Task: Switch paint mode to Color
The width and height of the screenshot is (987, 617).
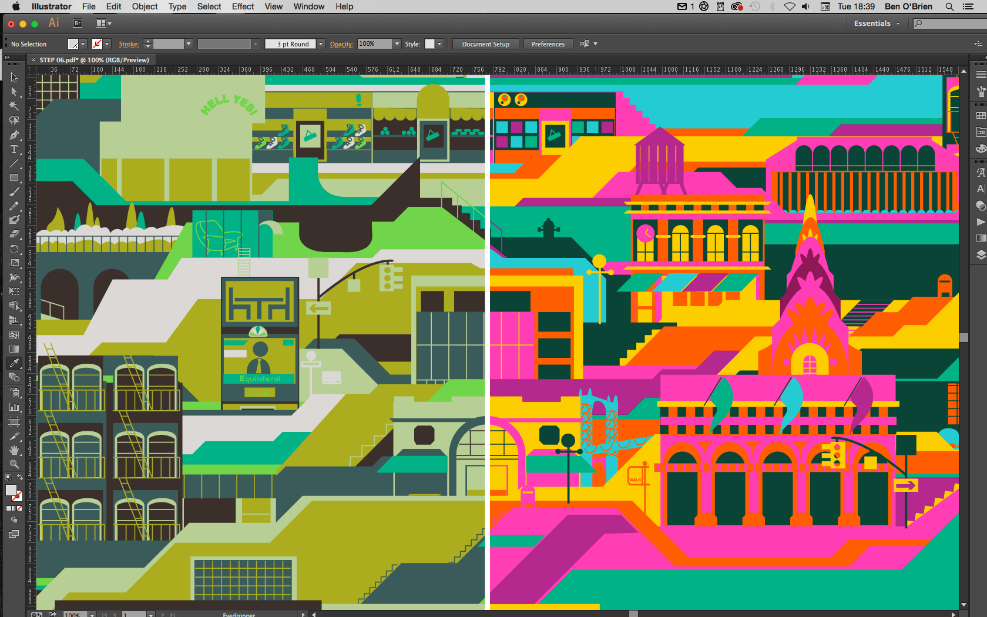Action: pyautogui.click(x=9, y=508)
